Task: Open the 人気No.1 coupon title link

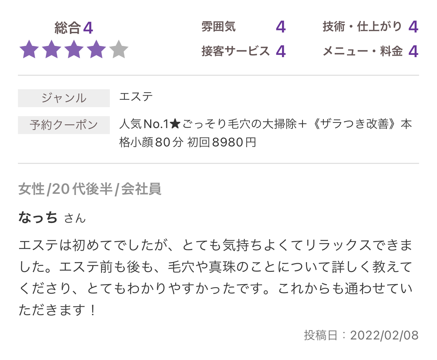Action: click(265, 133)
